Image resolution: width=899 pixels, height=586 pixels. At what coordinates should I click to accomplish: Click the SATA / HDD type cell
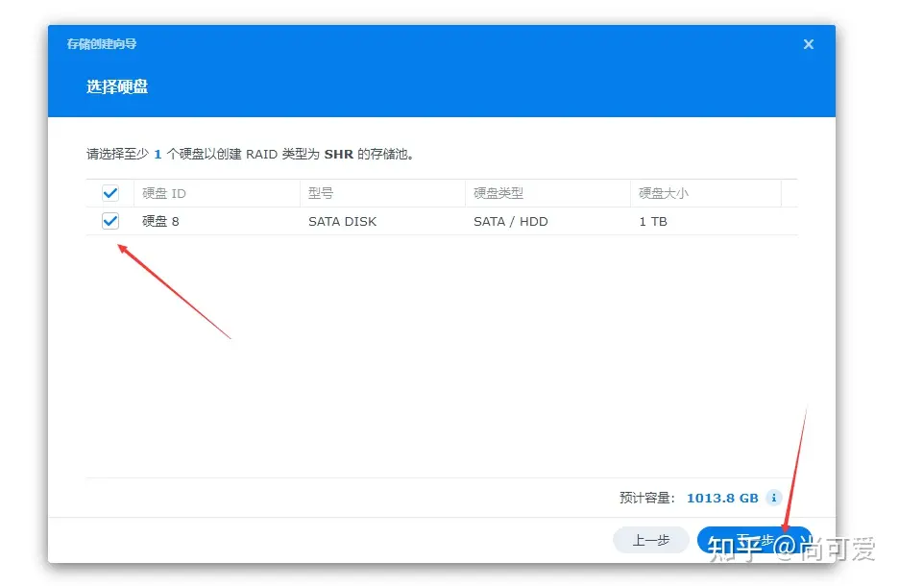pyautogui.click(x=510, y=221)
